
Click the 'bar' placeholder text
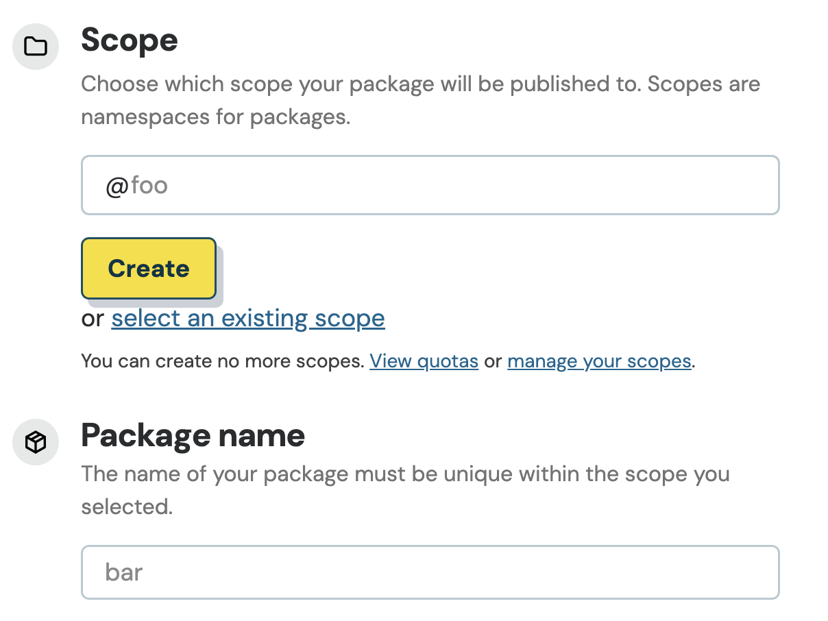[124, 572]
